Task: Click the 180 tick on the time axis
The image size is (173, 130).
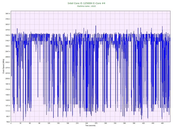Action: coord(68,123)
